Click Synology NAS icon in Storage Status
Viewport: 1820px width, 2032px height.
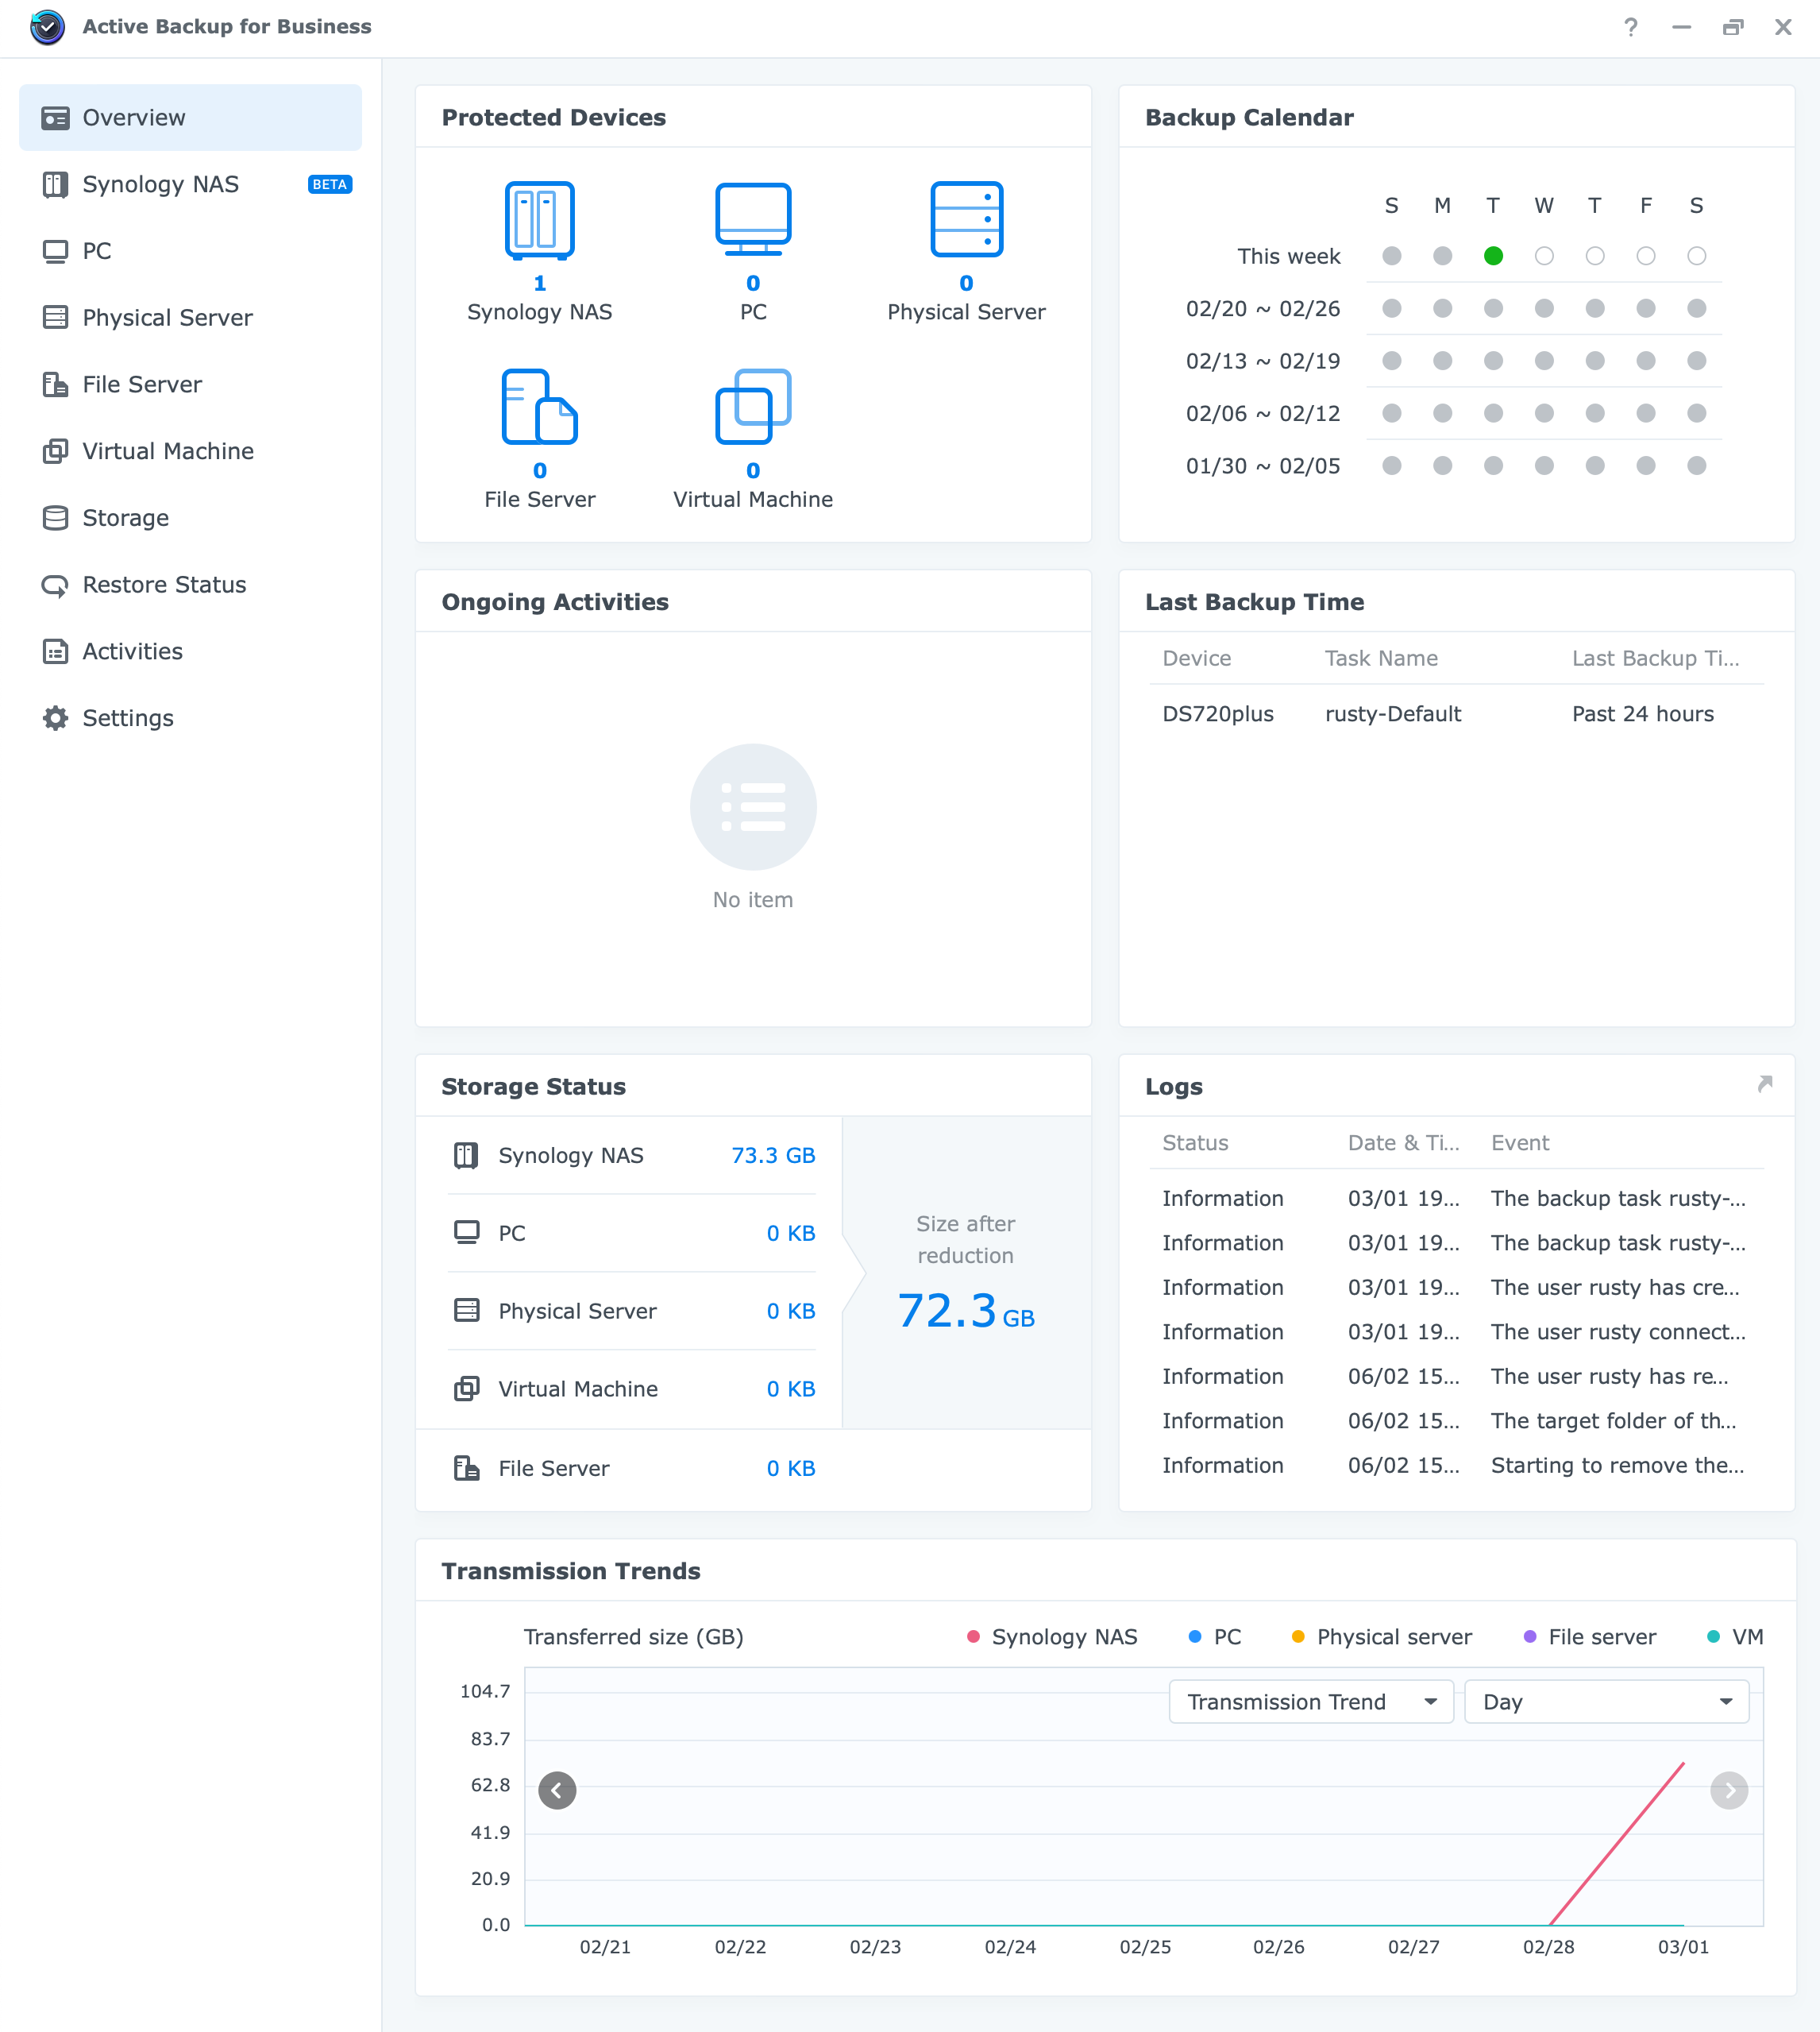pyautogui.click(x=466, y=1156)
